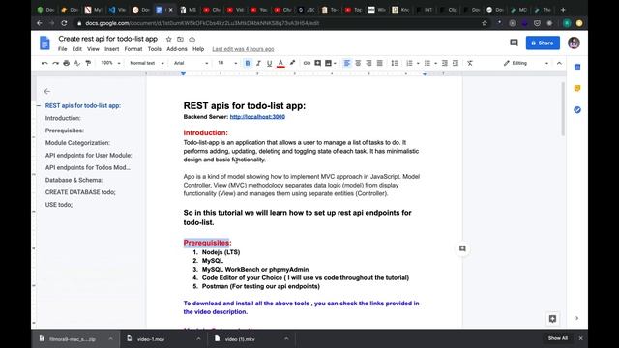Open the Normal text styles dropdown
619x348 pixels.
146,63
